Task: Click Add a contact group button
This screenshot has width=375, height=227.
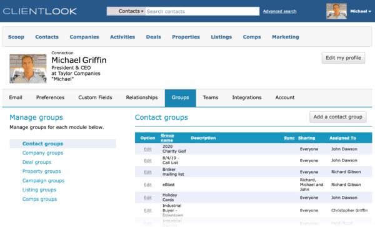Action: click(337, 117)
